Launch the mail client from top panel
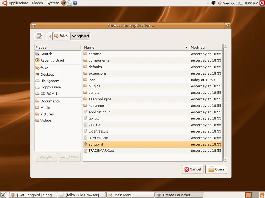Screen dimensions: 265x198 (x=69, y=3)
